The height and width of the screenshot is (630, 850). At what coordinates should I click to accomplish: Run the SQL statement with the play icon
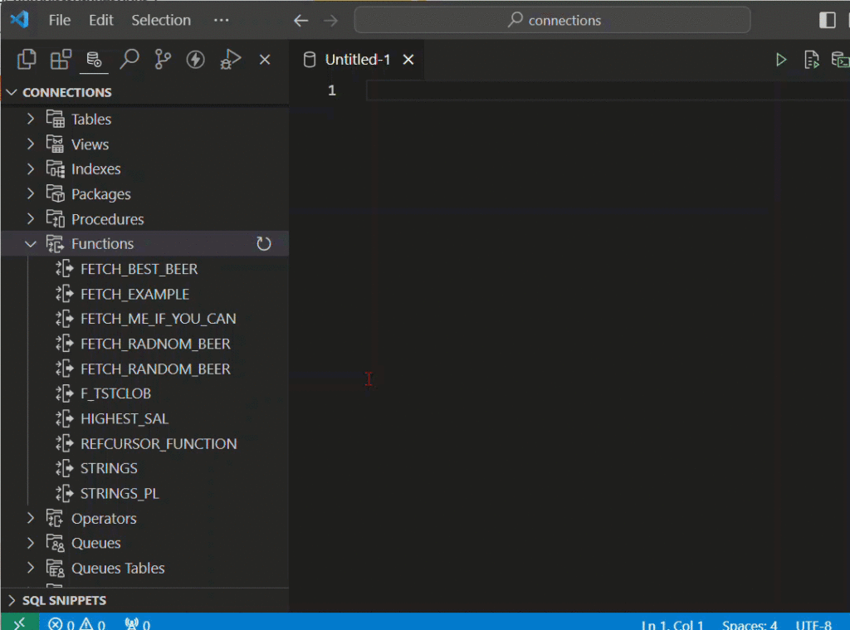pyautogui.click(x=780, y=59)
